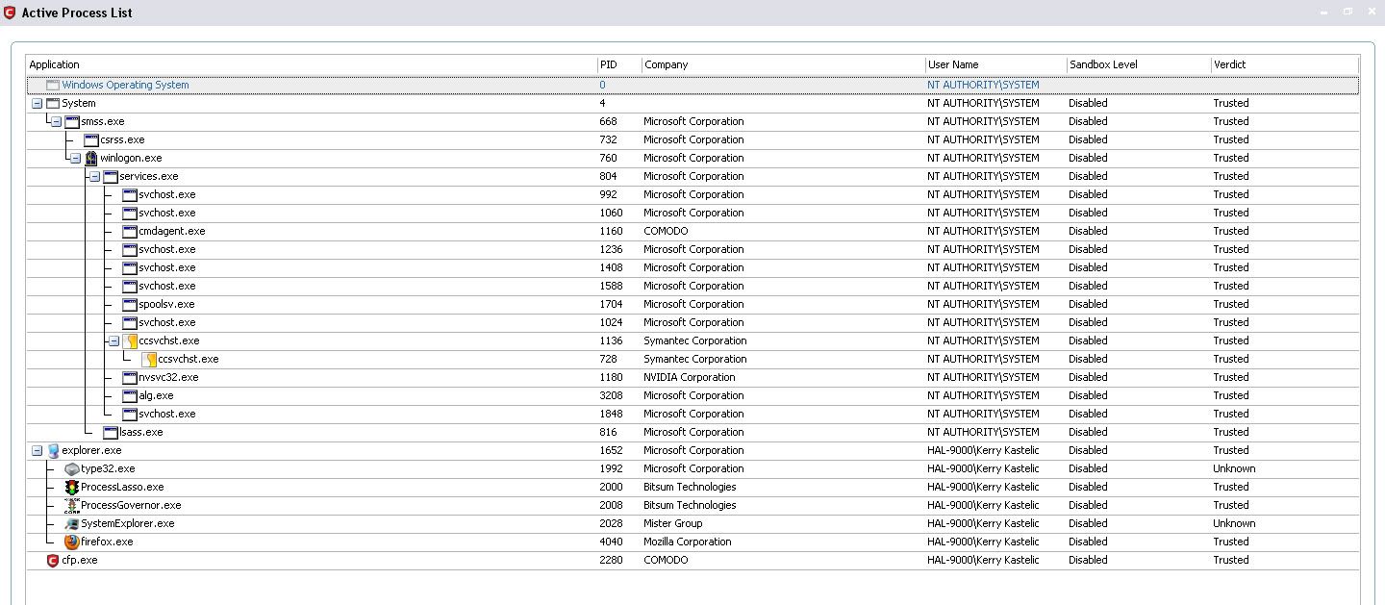The image size is (1385, 605).
Task: Click the COMODO company cell for cmdagent.exe
Action: tap(666, 231)
